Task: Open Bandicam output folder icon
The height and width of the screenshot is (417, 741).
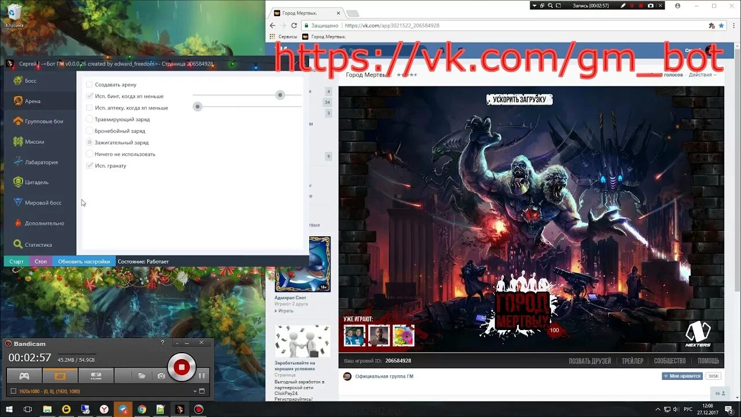Action: pos(142,376)
